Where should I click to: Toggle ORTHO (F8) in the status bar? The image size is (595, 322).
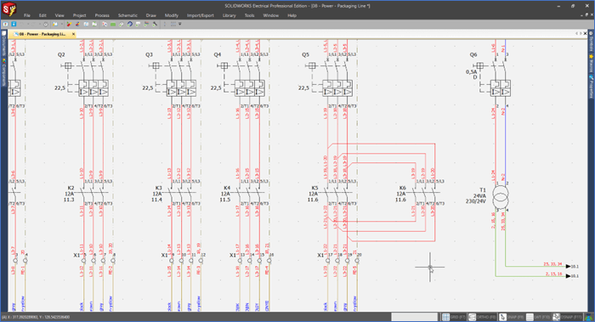point(482,317)
